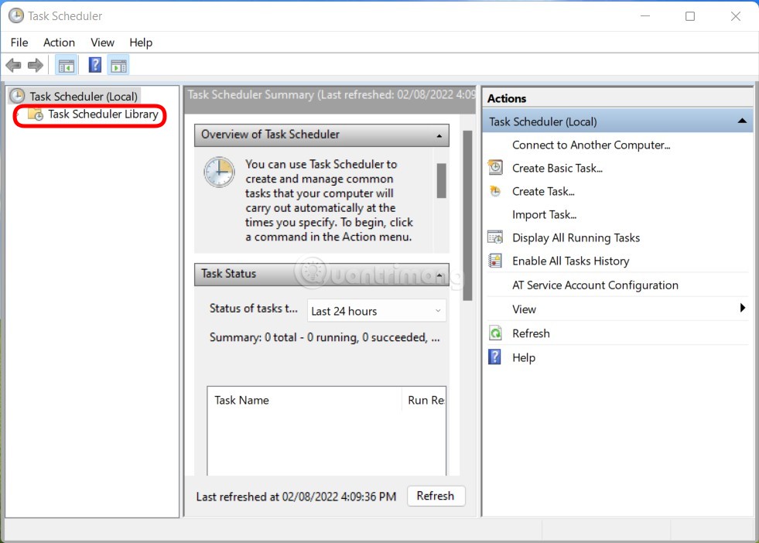Click the Help icon in the toolbar
Viewport: 759px width, 543px height.
(94, 65)
